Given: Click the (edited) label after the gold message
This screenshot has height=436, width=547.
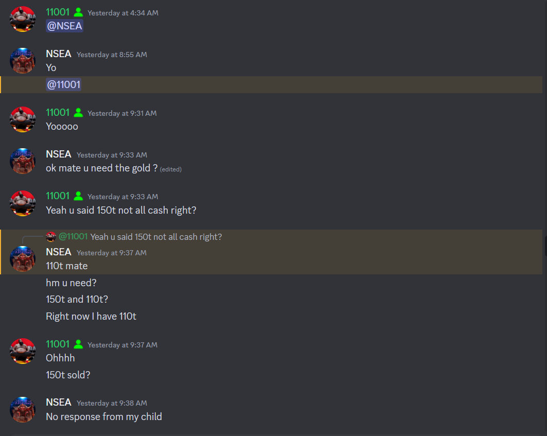Looking at the screenshot, I should (171, 169).
